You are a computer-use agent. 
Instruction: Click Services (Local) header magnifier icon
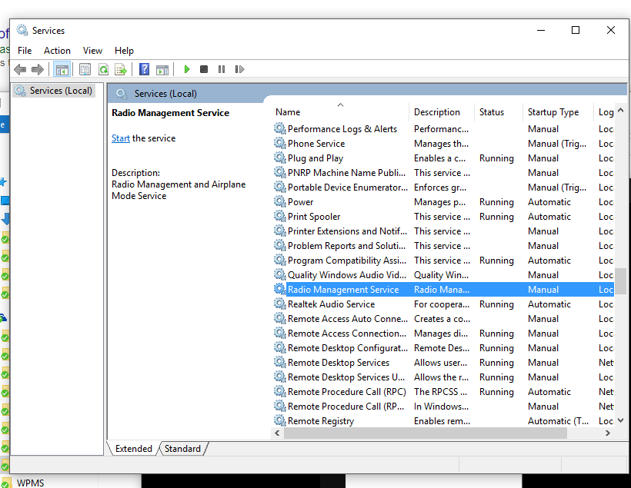[x=122, y=94]
